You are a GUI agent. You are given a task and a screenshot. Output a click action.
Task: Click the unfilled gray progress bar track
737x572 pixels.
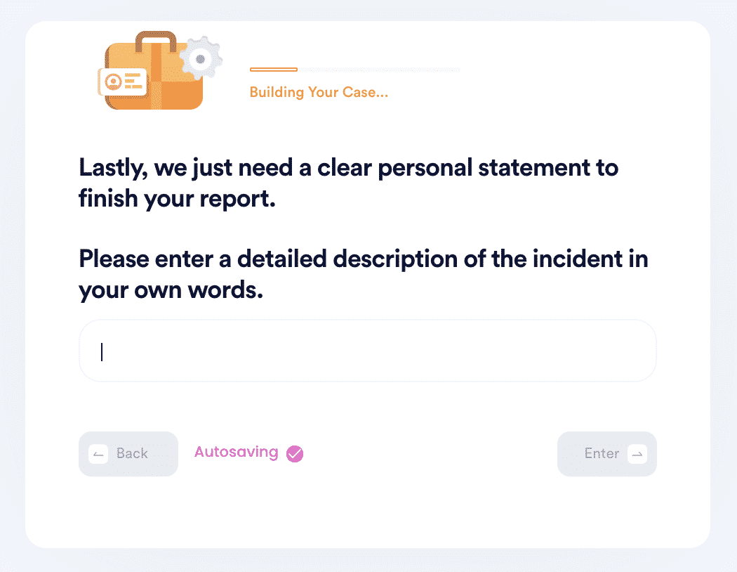point(379,70)
